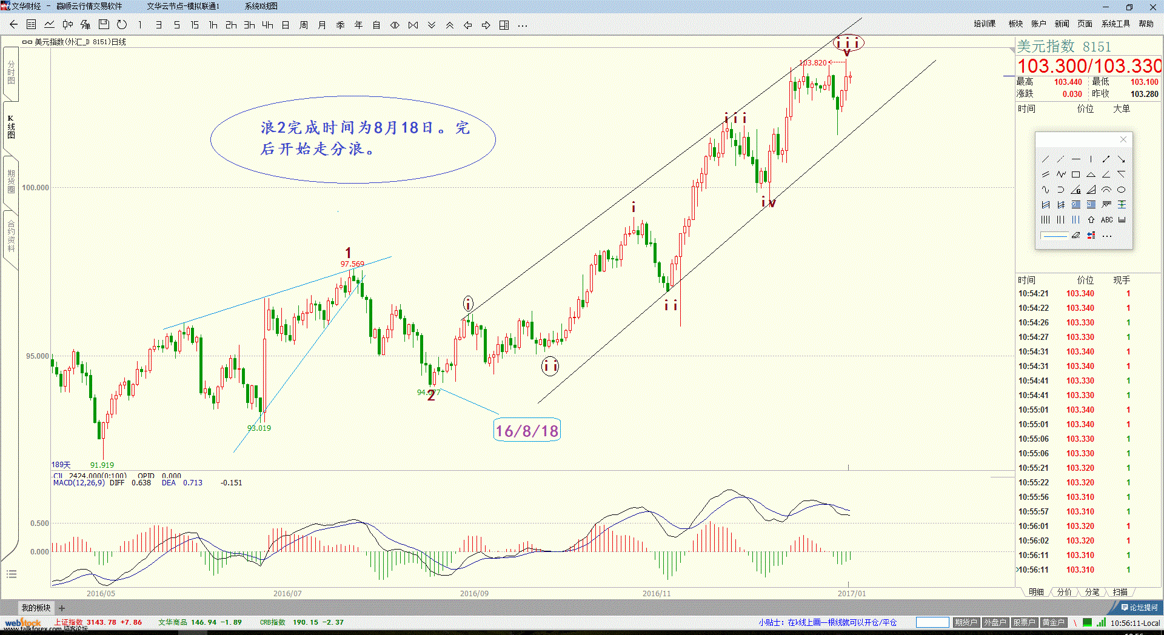Viewport: 1164px width, 635px height.
Task: Select the ruler measurement tool
Action: pyautogui.click(x=1122, y=220)
